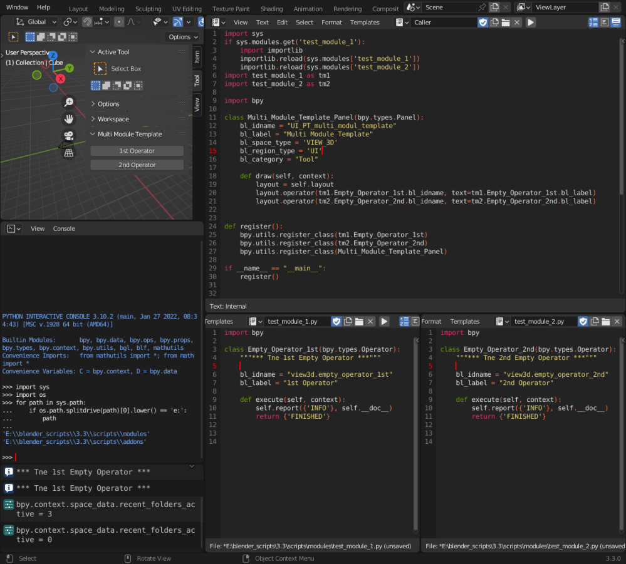Toggle line numbers icon in the text editor header
626x564 pixels.
click(x=594, y=22)
